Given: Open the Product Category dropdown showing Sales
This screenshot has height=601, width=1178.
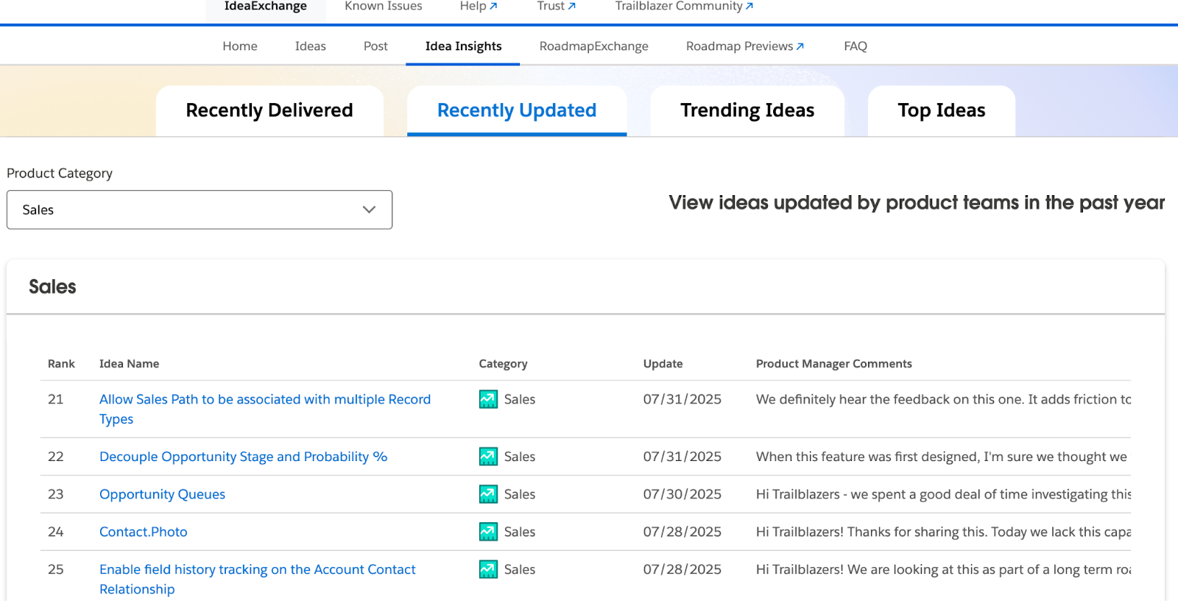Looking at the screenshot, I should (200, 210).
